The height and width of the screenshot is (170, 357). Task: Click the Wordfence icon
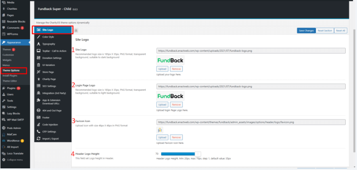(x=3, y=141)
